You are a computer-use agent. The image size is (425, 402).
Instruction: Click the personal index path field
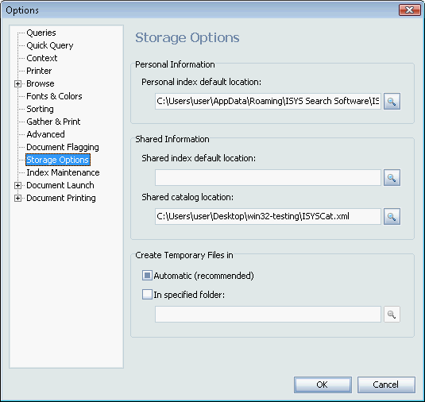pos(268,102)
